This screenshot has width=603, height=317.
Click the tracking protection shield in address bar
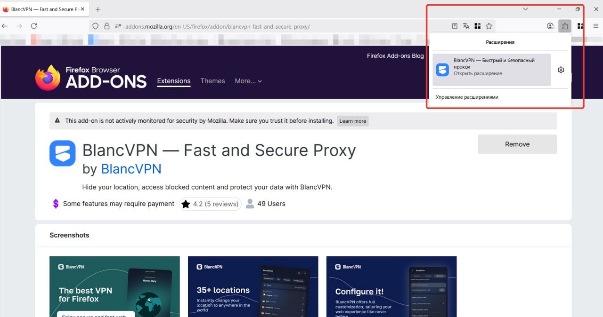point(94,26)
